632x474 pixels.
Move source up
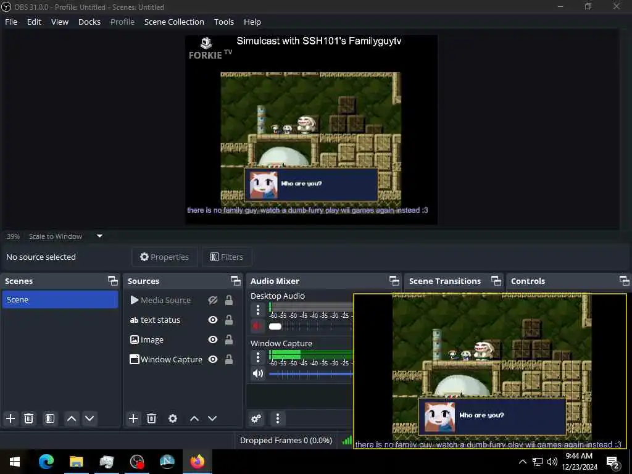(194, 418)
